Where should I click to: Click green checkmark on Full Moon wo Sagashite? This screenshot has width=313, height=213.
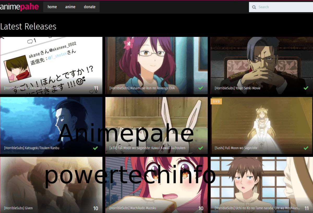(x=306, y=148)
